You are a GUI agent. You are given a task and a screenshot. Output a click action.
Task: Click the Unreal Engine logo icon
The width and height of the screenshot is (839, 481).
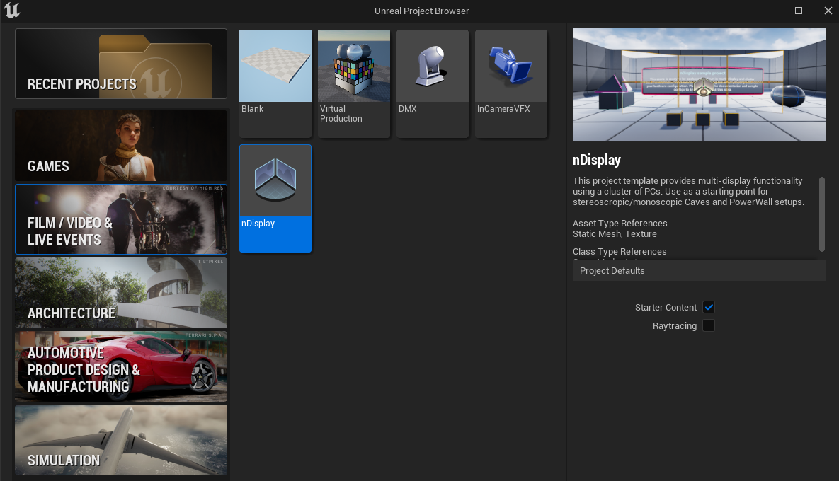(12, 10)
